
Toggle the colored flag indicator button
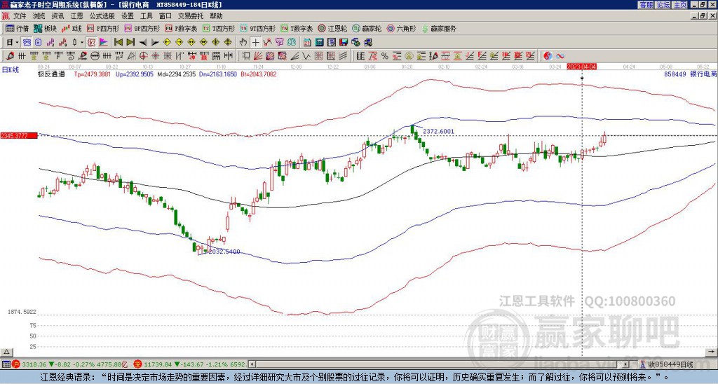pyautogui.click(x=104, y=43)
